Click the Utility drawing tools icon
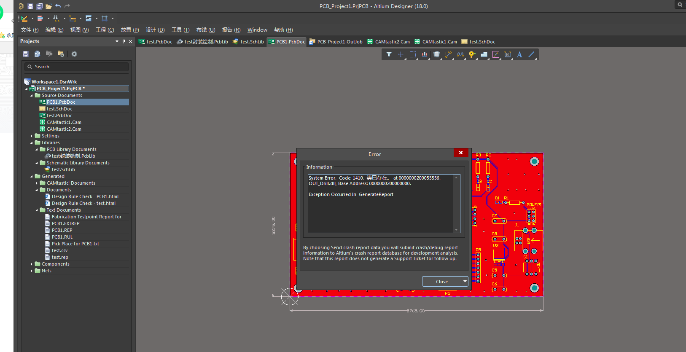 (24, 19)
